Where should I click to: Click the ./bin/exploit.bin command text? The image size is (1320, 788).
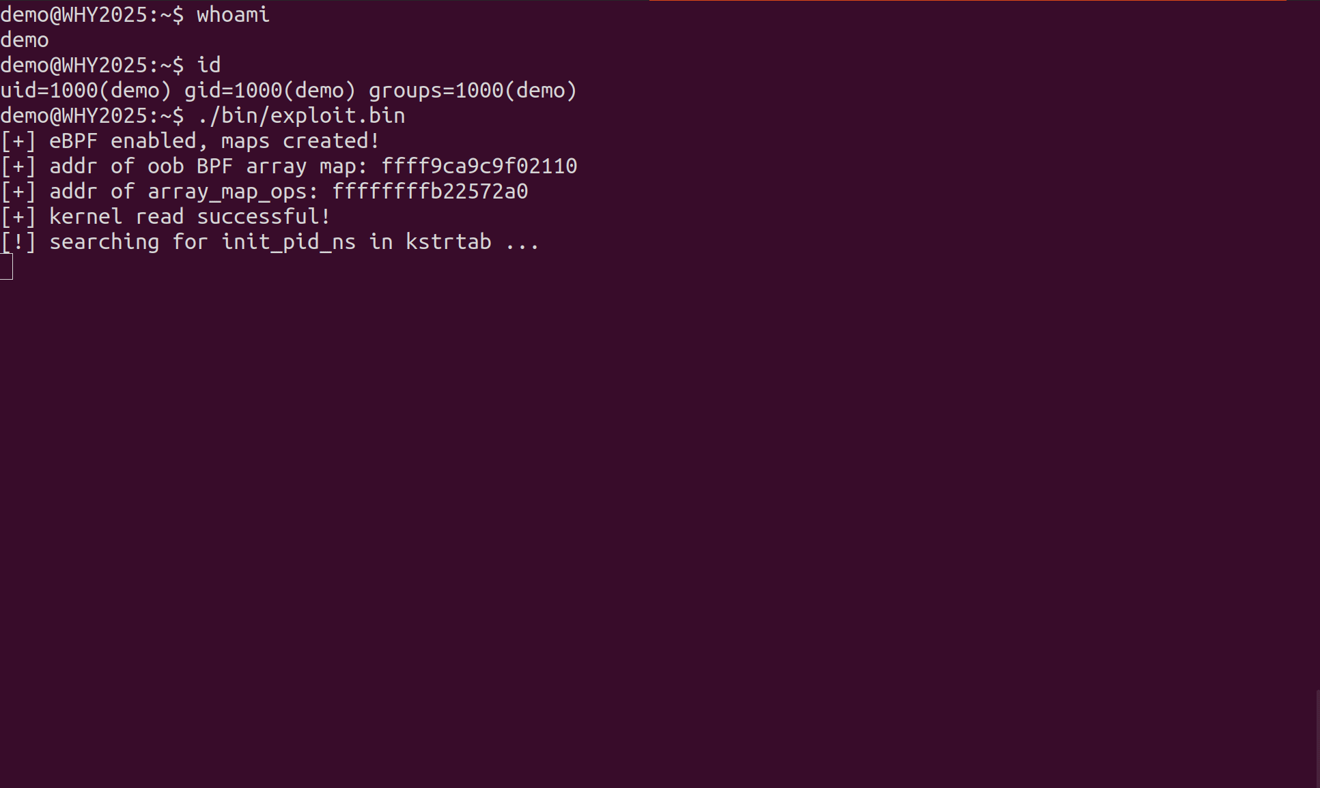(x=301, y=116)
